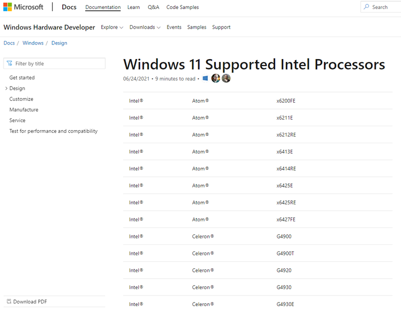Click the Windows Hardware Developer title
The width and height of the screenshot is (401, 312).
(x=49, y=27)
